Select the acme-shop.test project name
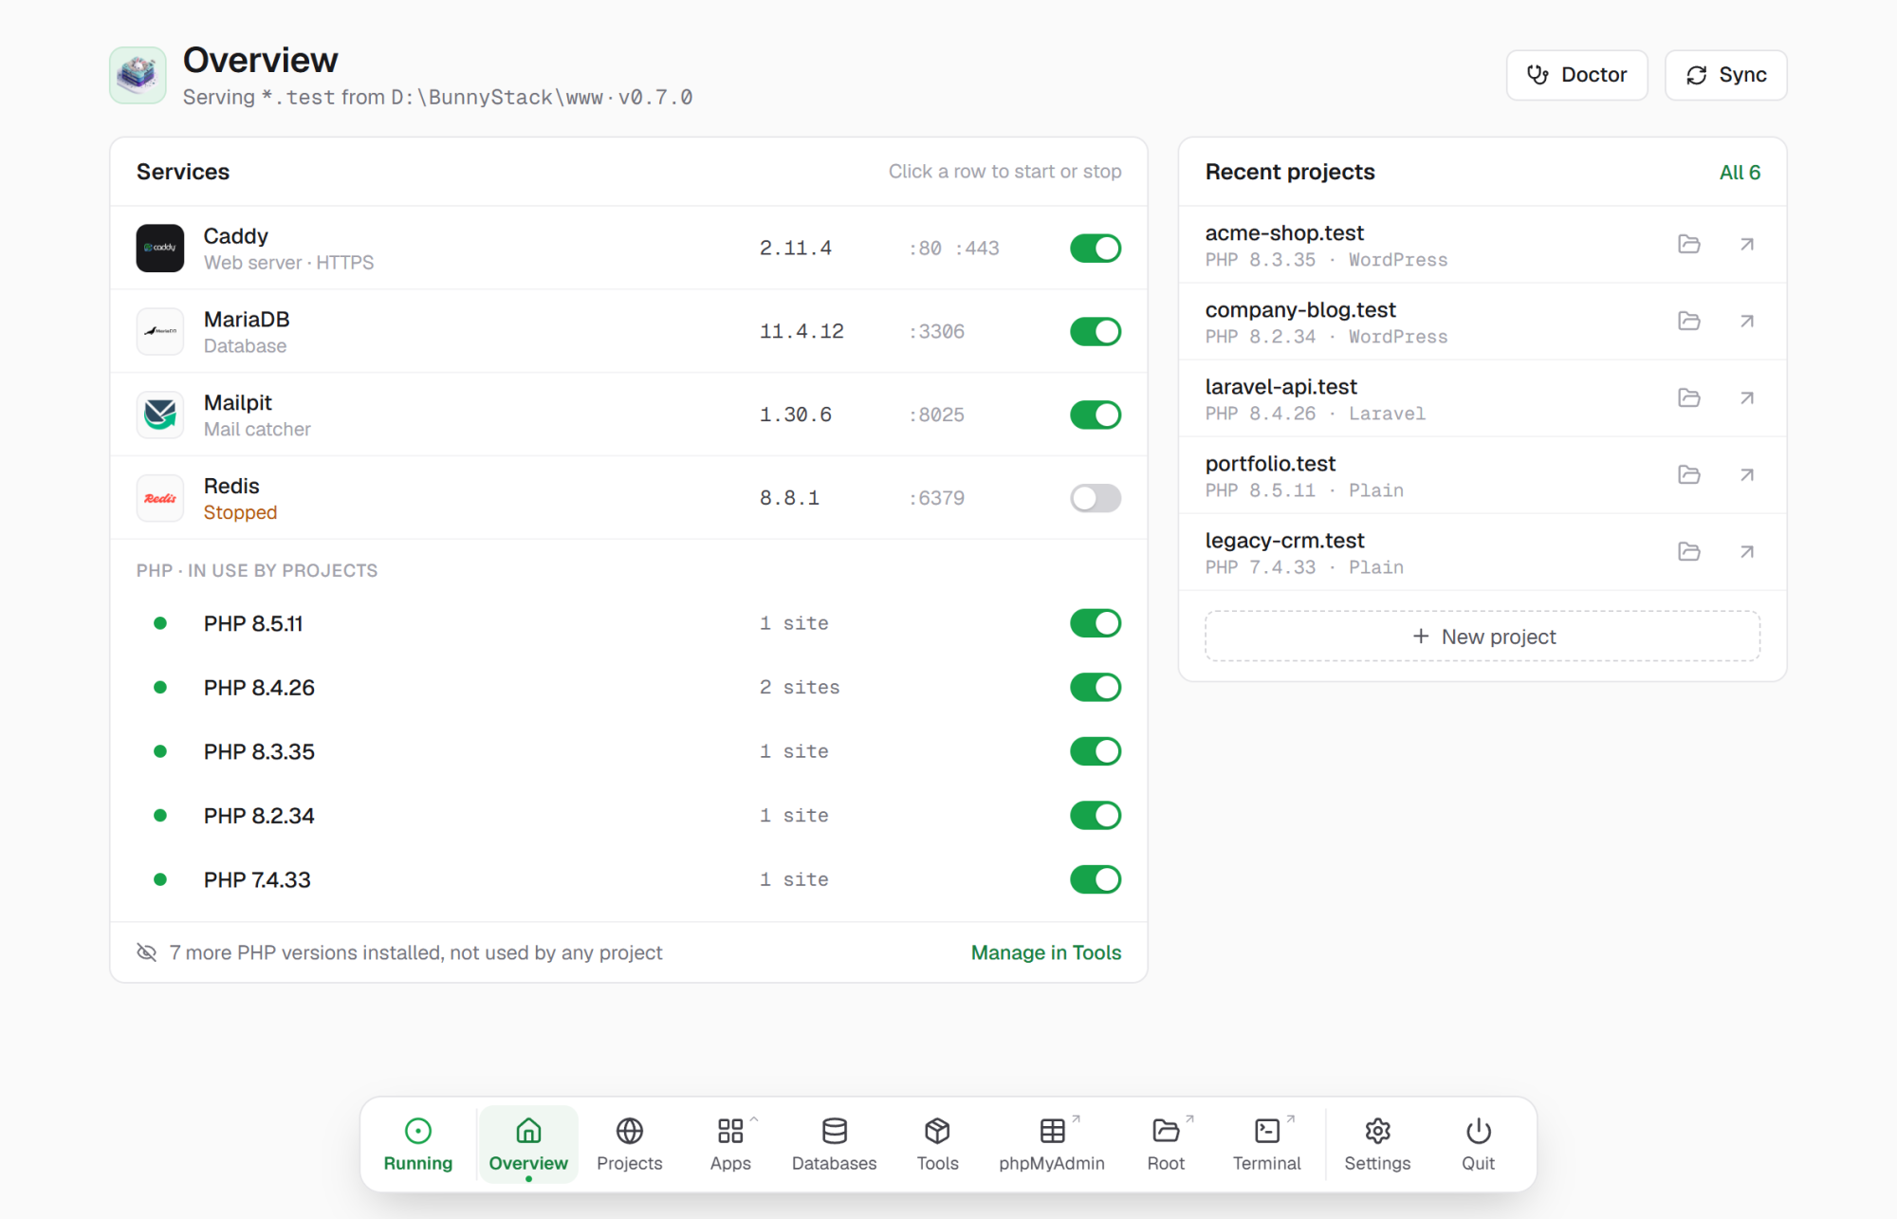Image resolution: width=1897 pixels, height=1219 pixels. [1284, 233]
